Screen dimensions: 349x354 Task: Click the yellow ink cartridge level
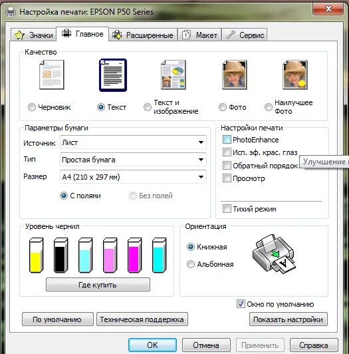tap(36, 255)
